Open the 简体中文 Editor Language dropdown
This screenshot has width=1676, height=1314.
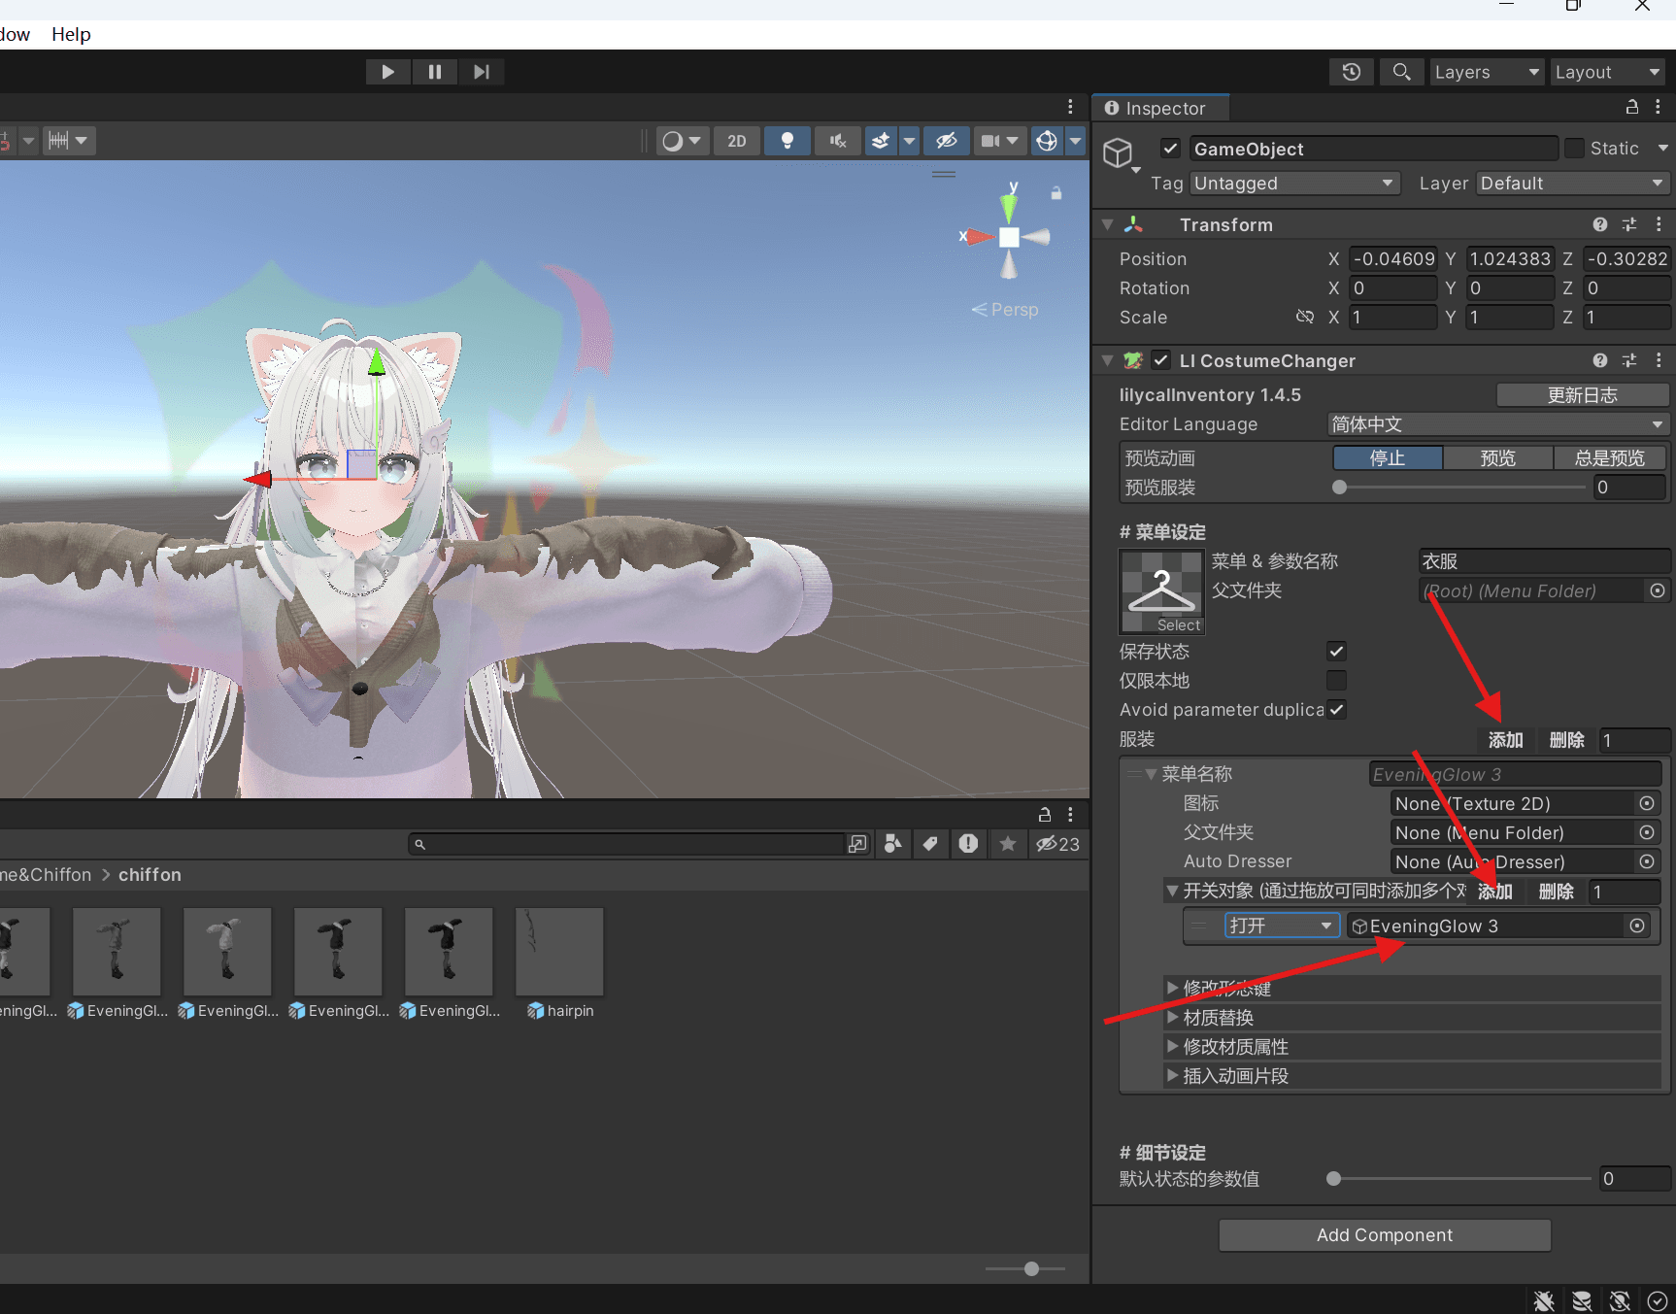click(x=1496, y=424)
